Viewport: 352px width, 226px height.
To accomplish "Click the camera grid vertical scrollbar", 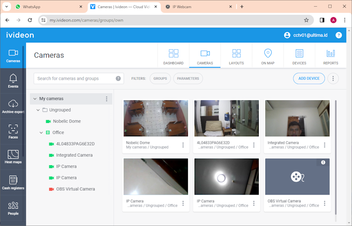I will pos(336,158).
